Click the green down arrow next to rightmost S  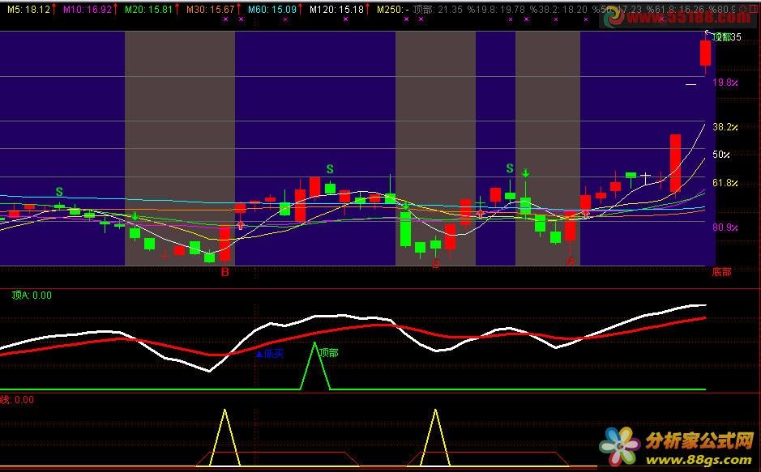tap(525, 172)
